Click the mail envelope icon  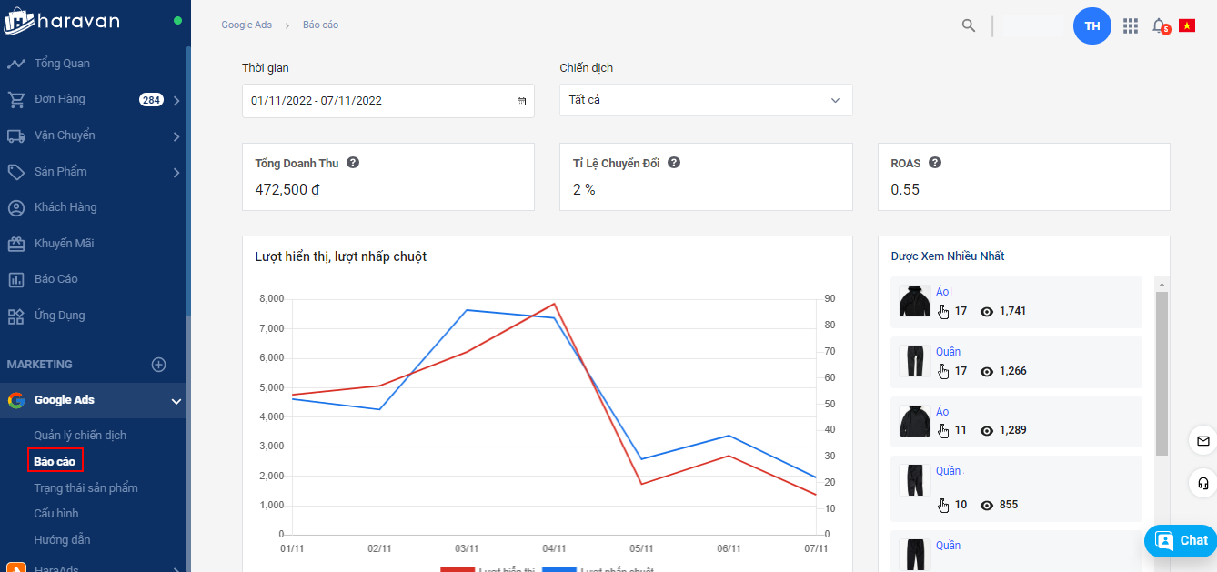1203,441
